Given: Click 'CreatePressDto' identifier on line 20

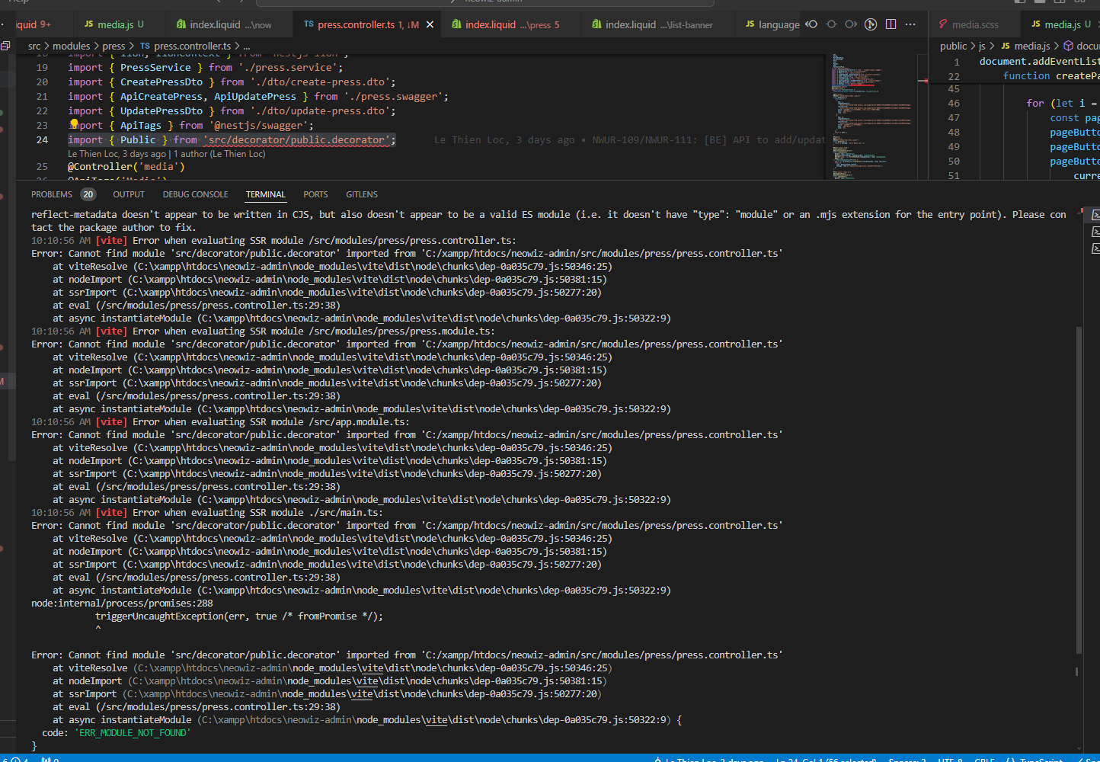Looking at the screenshot, I should click(x=161, y=82).
